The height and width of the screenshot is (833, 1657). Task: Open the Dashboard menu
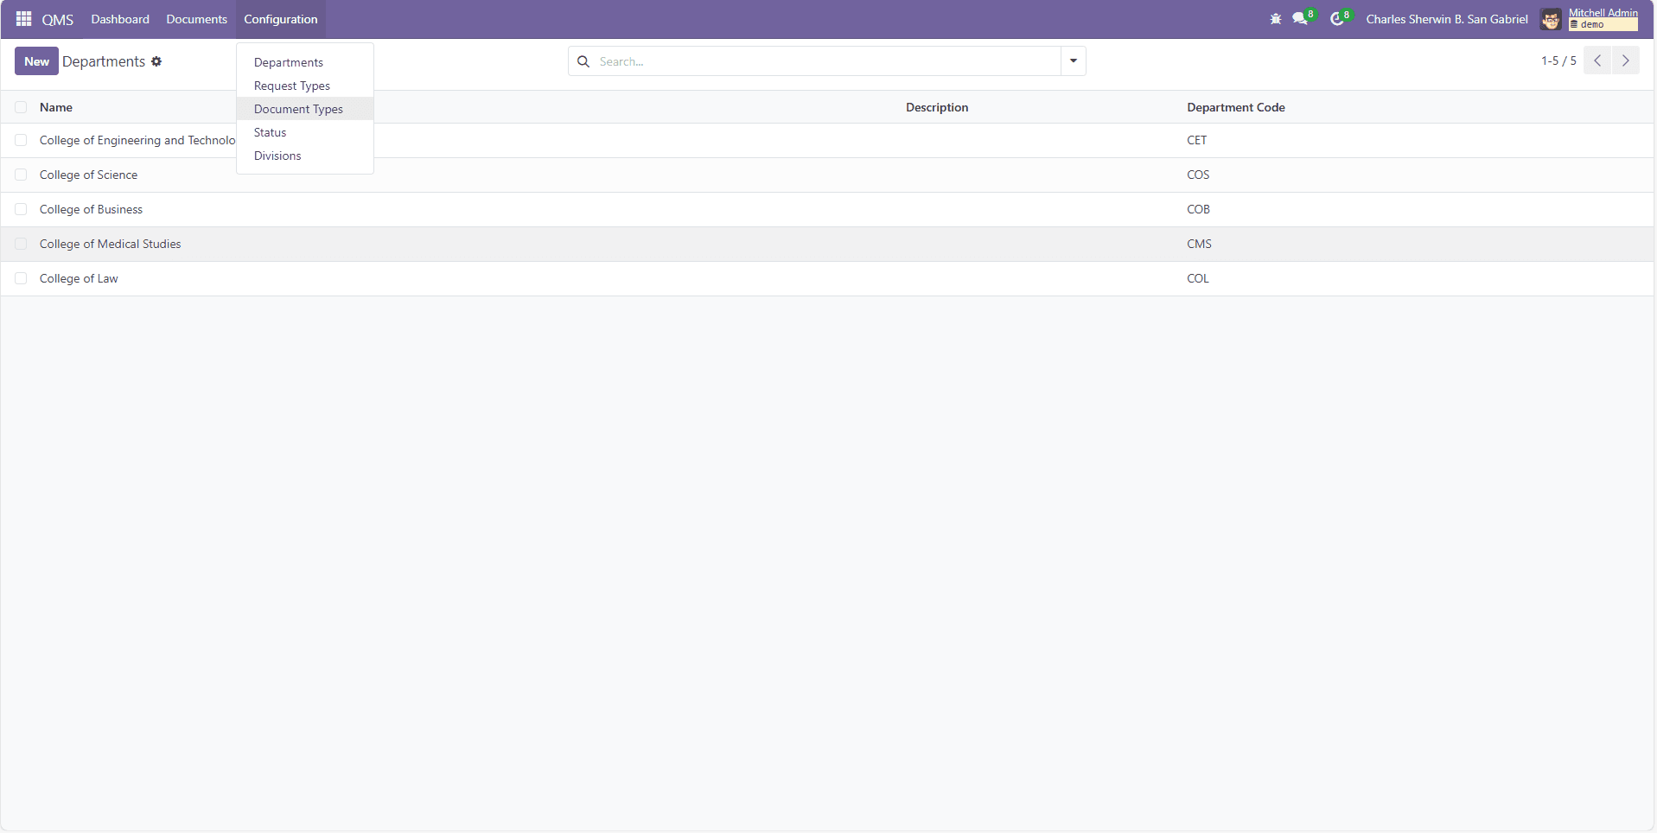(x=120, y=19)
